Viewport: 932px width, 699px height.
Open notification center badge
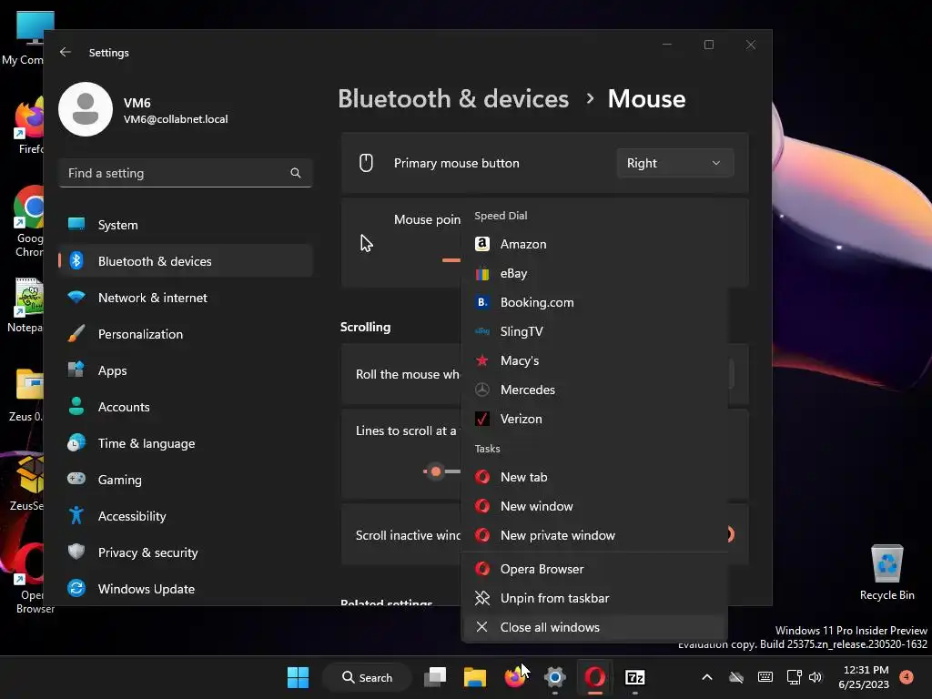tap(907, 677)
